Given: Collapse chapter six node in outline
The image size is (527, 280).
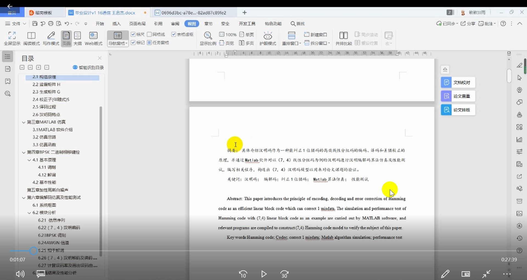Looking at the screenshot, I should point(24,198).
